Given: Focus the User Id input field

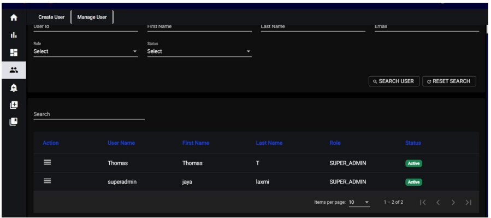Looking at the screenshot, I should click(86, 27).
